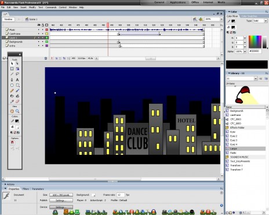Click the Edit Scene clapper icon
269x215 pixels.
tap(195, 19)
